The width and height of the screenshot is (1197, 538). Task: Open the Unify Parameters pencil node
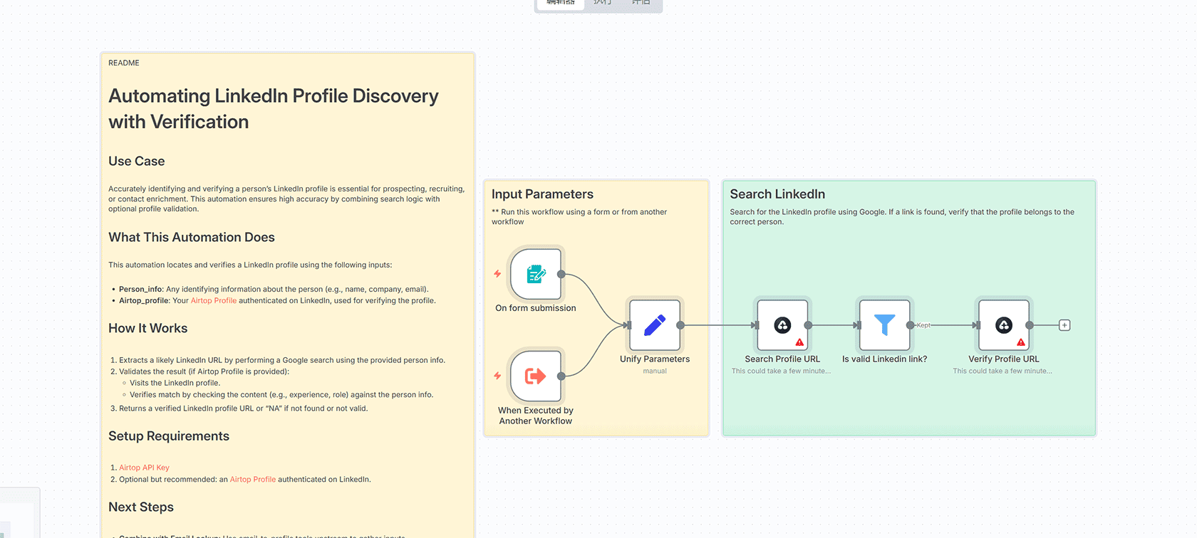point(654,325)
